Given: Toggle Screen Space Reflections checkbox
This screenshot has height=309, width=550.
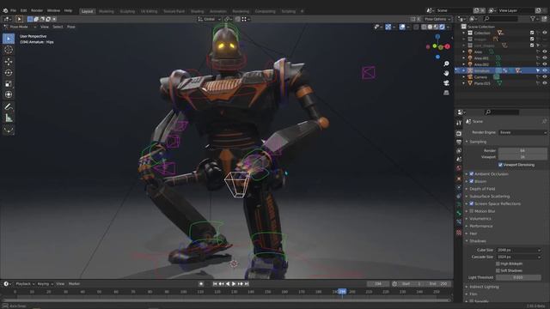Looking at the screenshot, I should tap(472, 203).
